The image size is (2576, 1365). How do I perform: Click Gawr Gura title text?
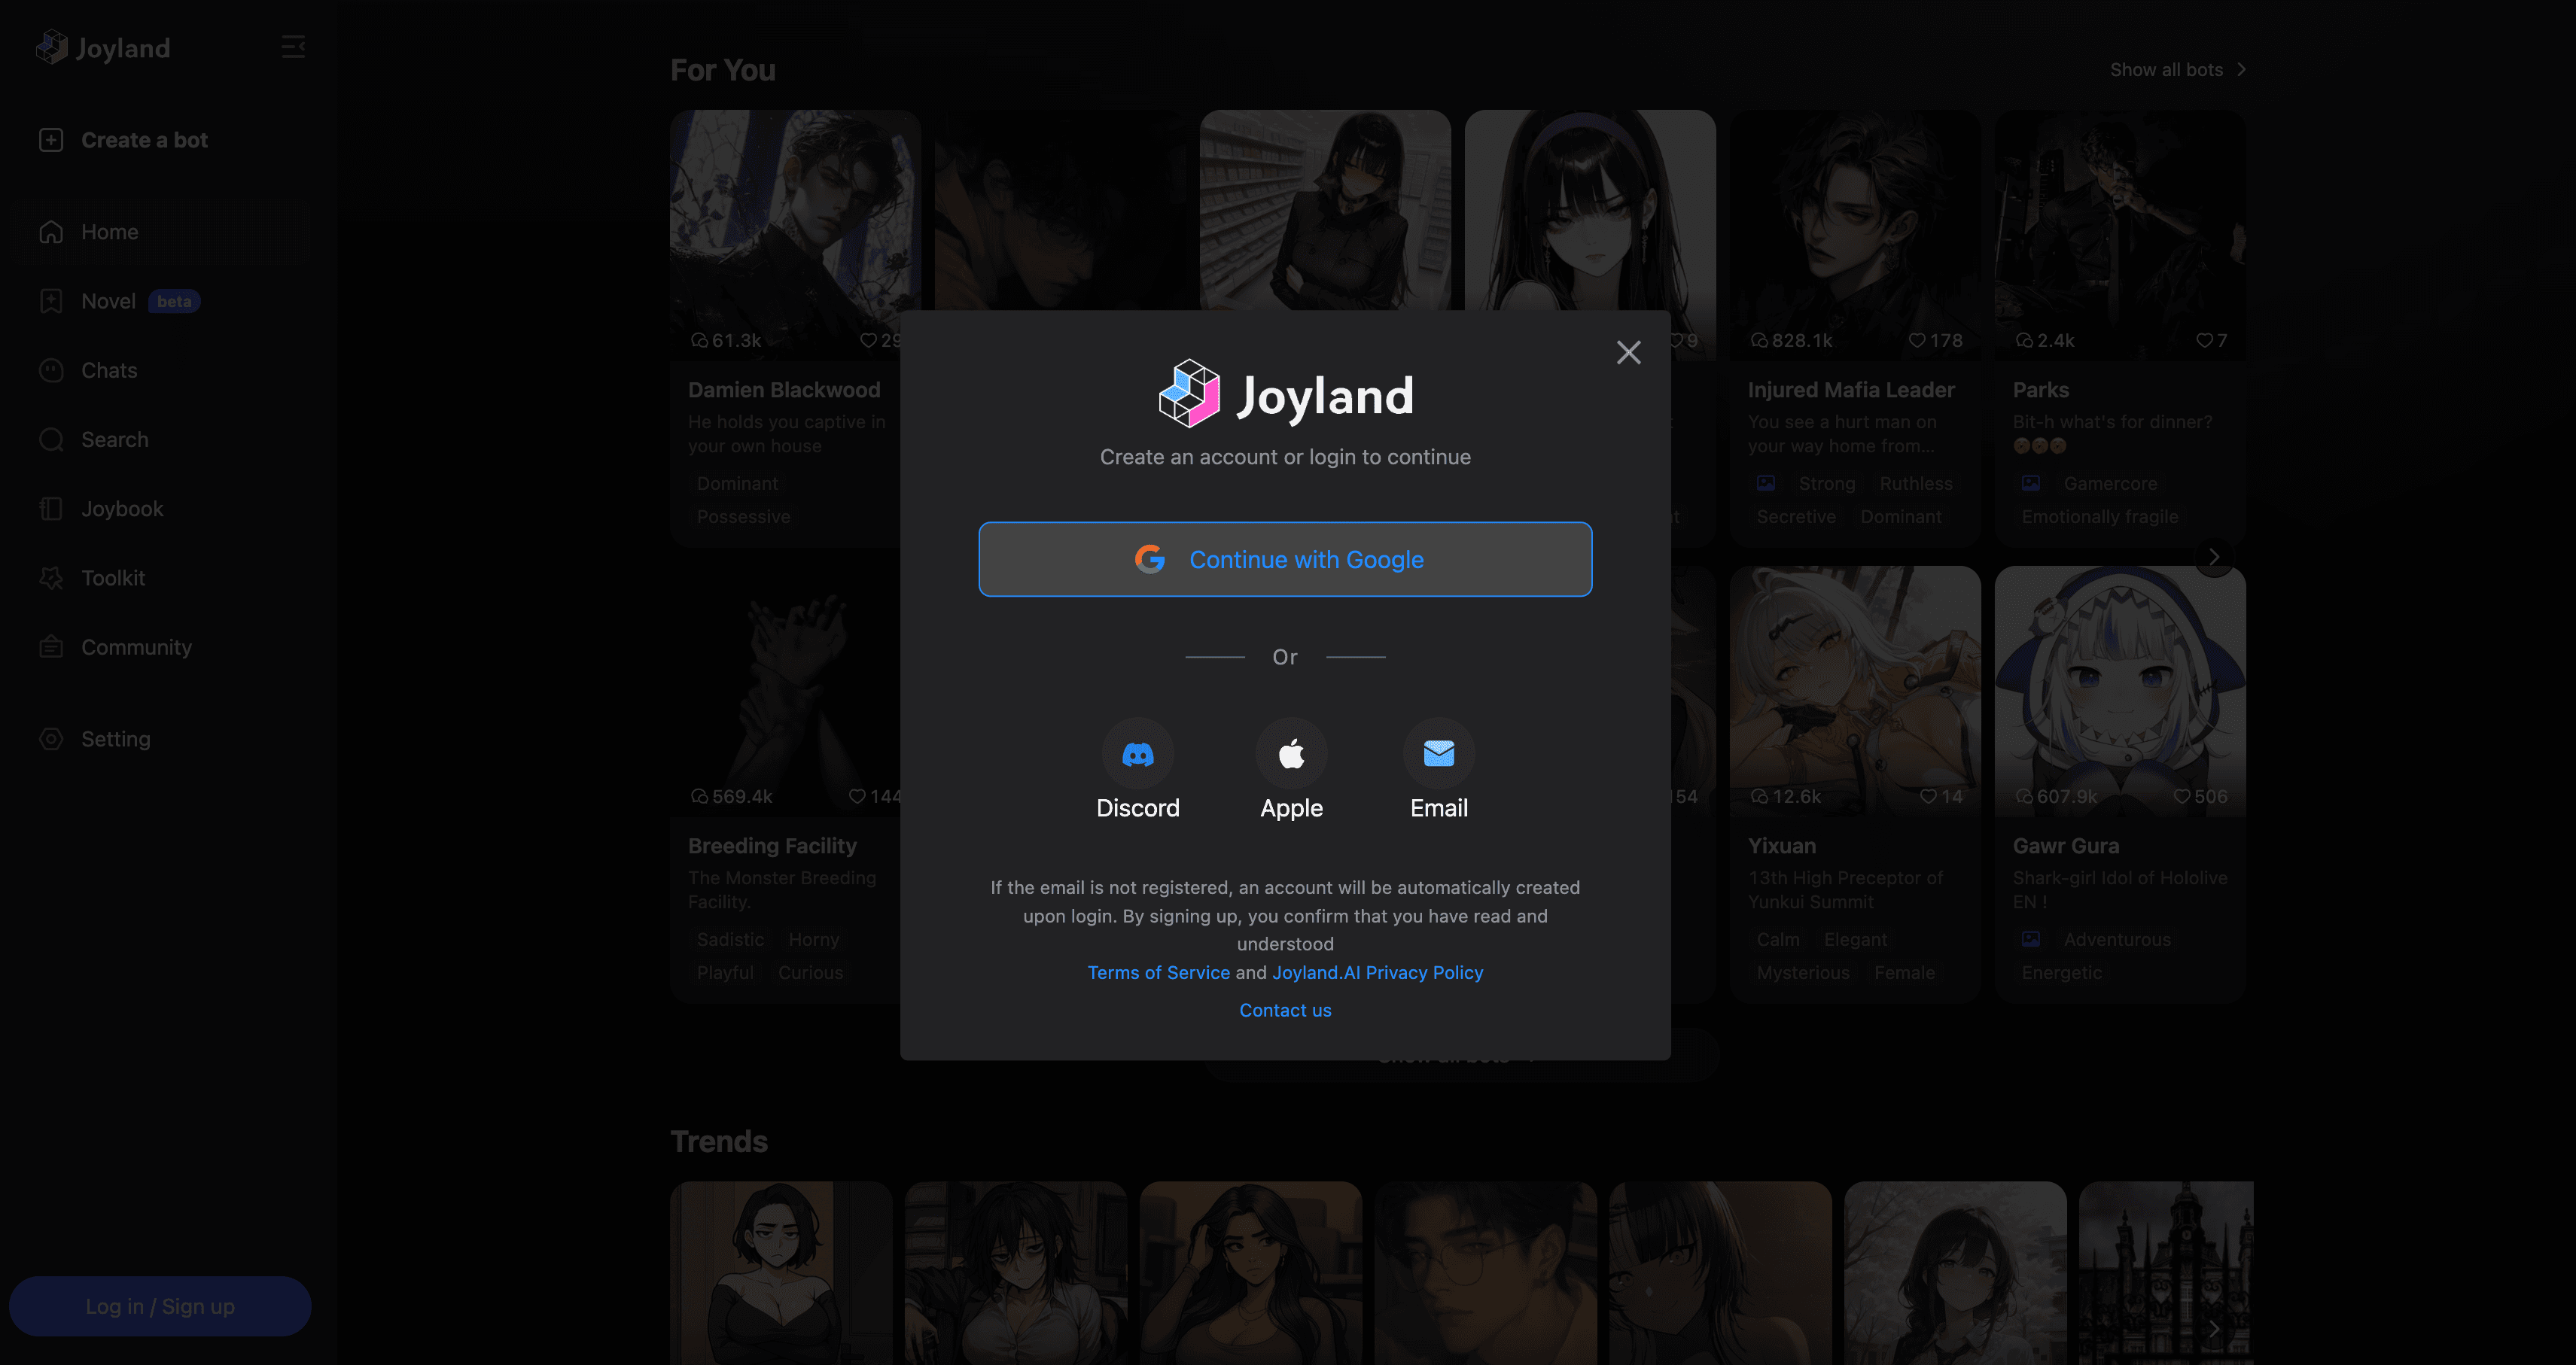point(2065,845)
